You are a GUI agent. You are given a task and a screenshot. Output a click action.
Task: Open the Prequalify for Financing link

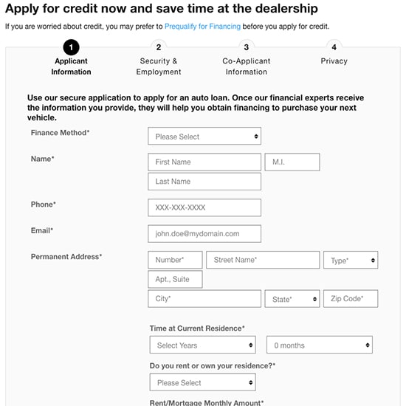(x=202, y=27)
